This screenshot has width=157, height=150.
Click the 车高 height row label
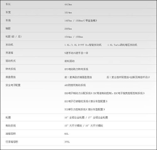(8, 20)
